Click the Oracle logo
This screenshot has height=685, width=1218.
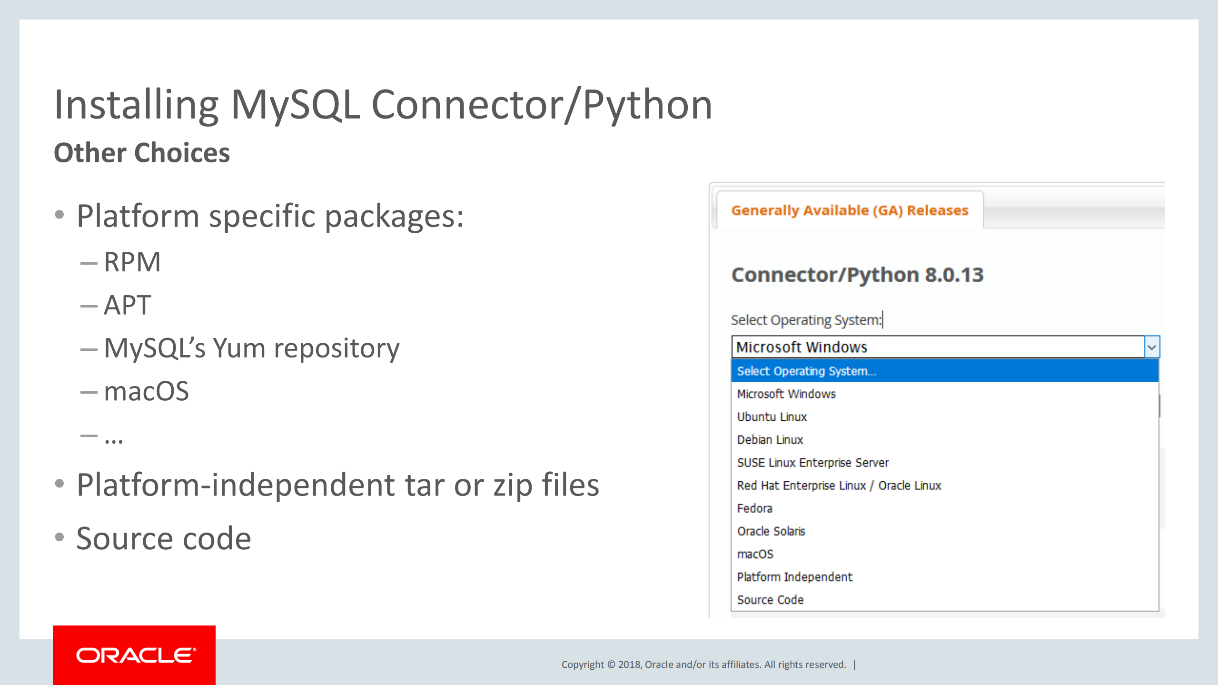tap(134, 655)
